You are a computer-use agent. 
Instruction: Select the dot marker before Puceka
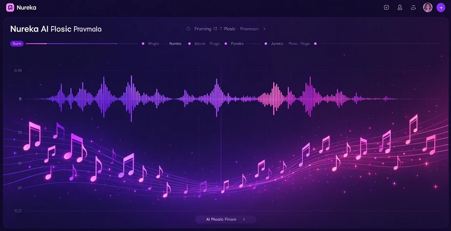225,43
